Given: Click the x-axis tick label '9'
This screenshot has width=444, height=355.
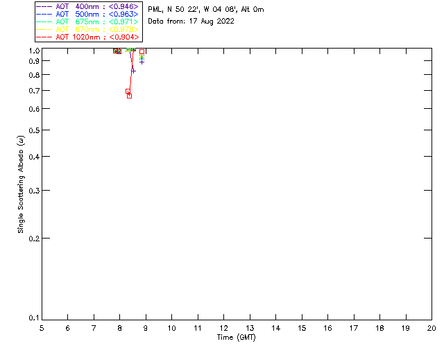Looking at the screenshot, I should click(x=146, y=328).
